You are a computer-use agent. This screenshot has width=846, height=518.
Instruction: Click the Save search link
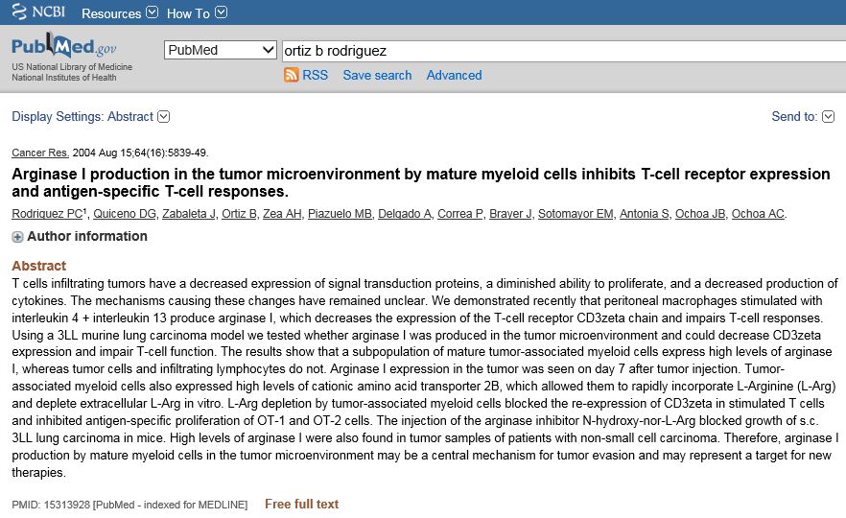[377, 75]
